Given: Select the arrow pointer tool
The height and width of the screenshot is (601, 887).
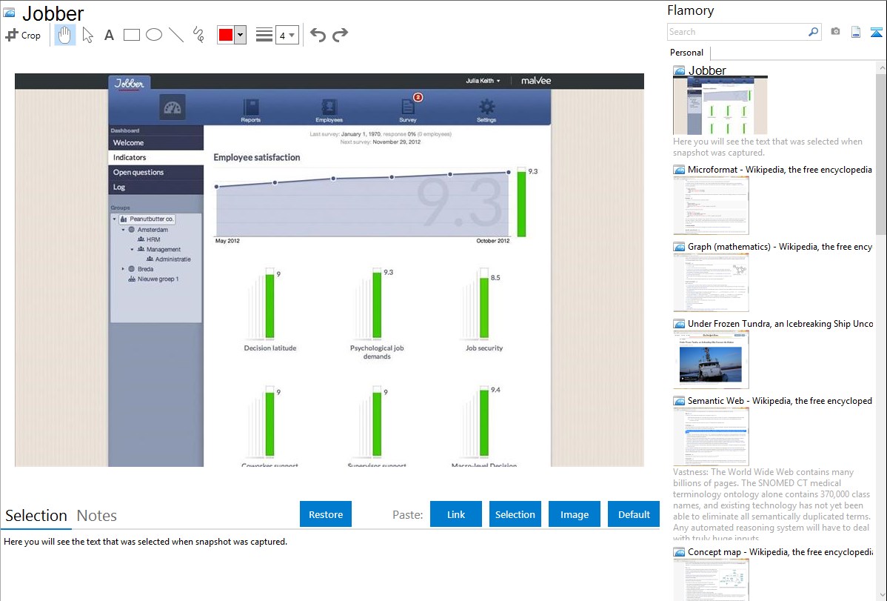Looking at the screenshot, I should [87, 35].
